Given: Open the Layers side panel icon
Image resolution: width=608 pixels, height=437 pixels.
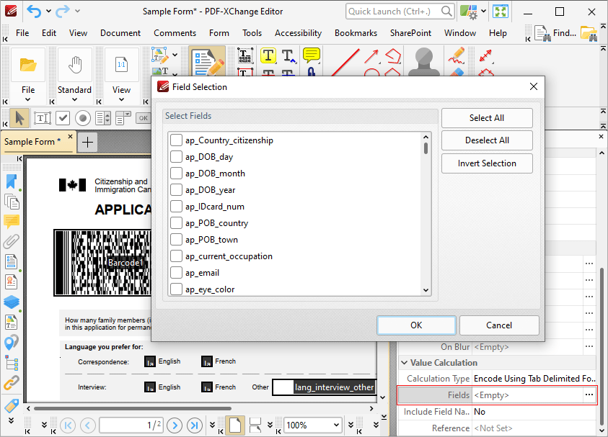Looking at the screenshot, I should tap(12, 302).
